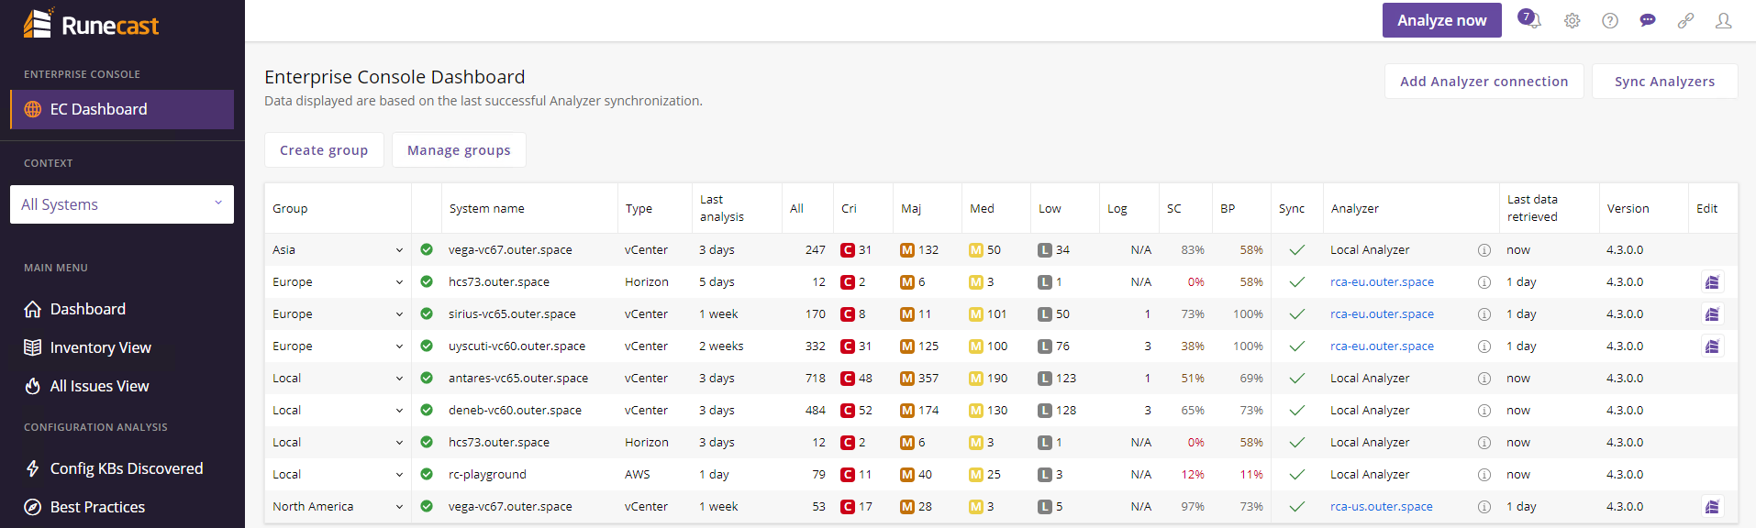The image size is (1756, 528).
Task: Click the edit icon for hcs73.outer.space Europe row
Action: tap(1712, 282)
